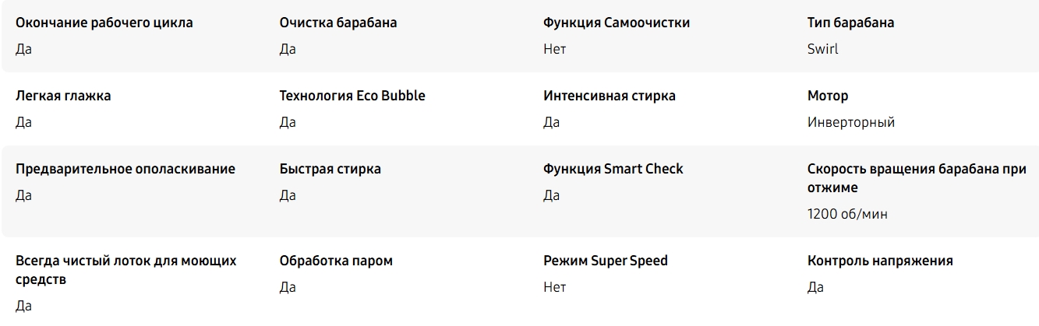The height and width of the screenshot is (326, 1039).
Task: Click the "Тип барабана" spec title
Action: point(850,23)
